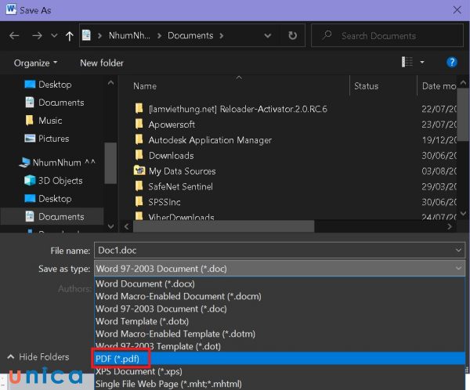Image resolution: width=470 pixels, height=390 pixels.
Task: Choose Word Document (*.docx) option
Action: tap(145, 284)
